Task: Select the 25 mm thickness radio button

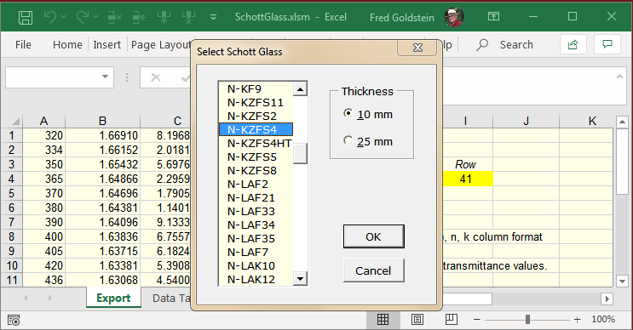Action: pyautogui.click(x=348, y=140)
